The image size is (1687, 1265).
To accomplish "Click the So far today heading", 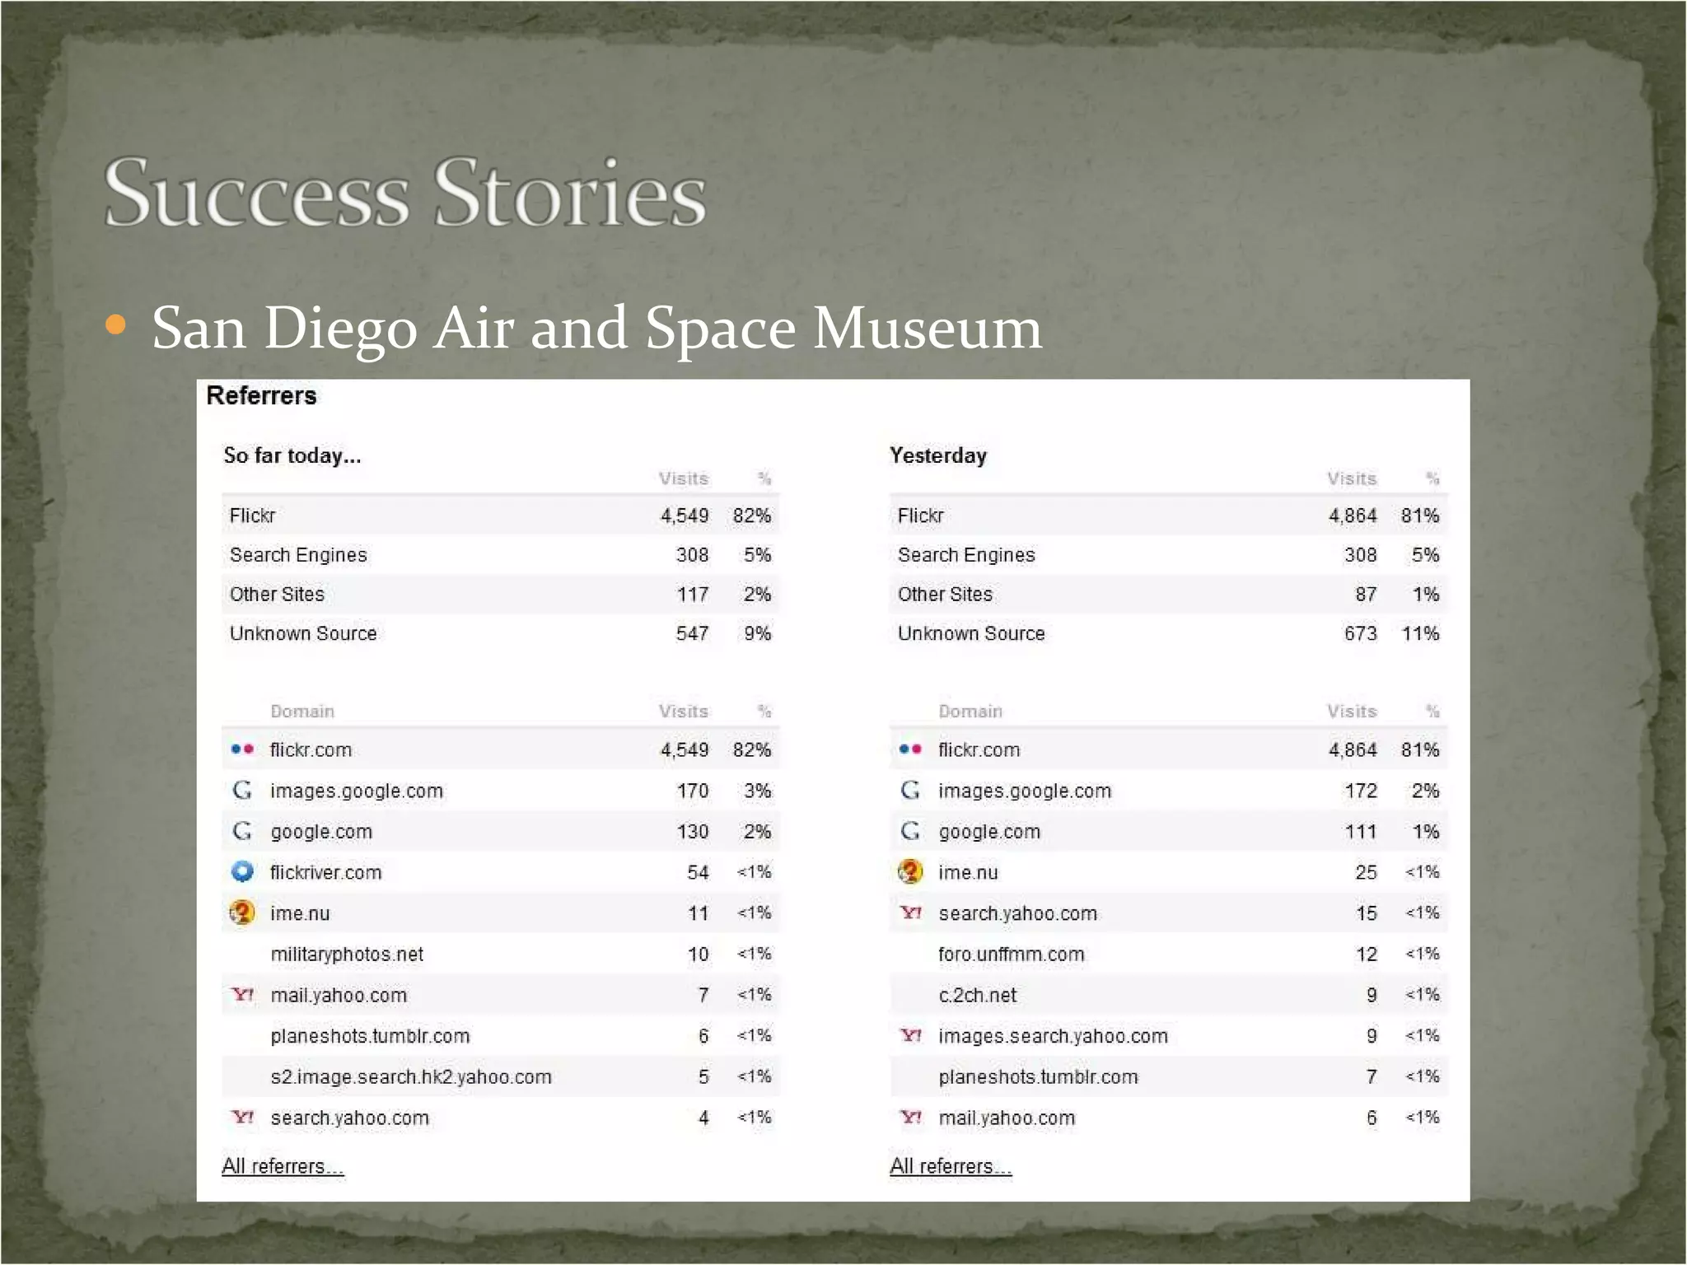I will click(x=292, y=455).
